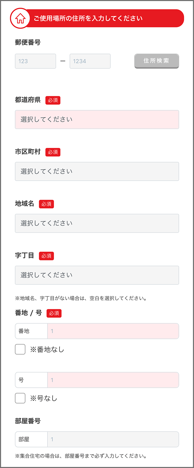The image size is (194, 468).
Task: Expand the 地域名 selection box
Action: coord(97,223)
